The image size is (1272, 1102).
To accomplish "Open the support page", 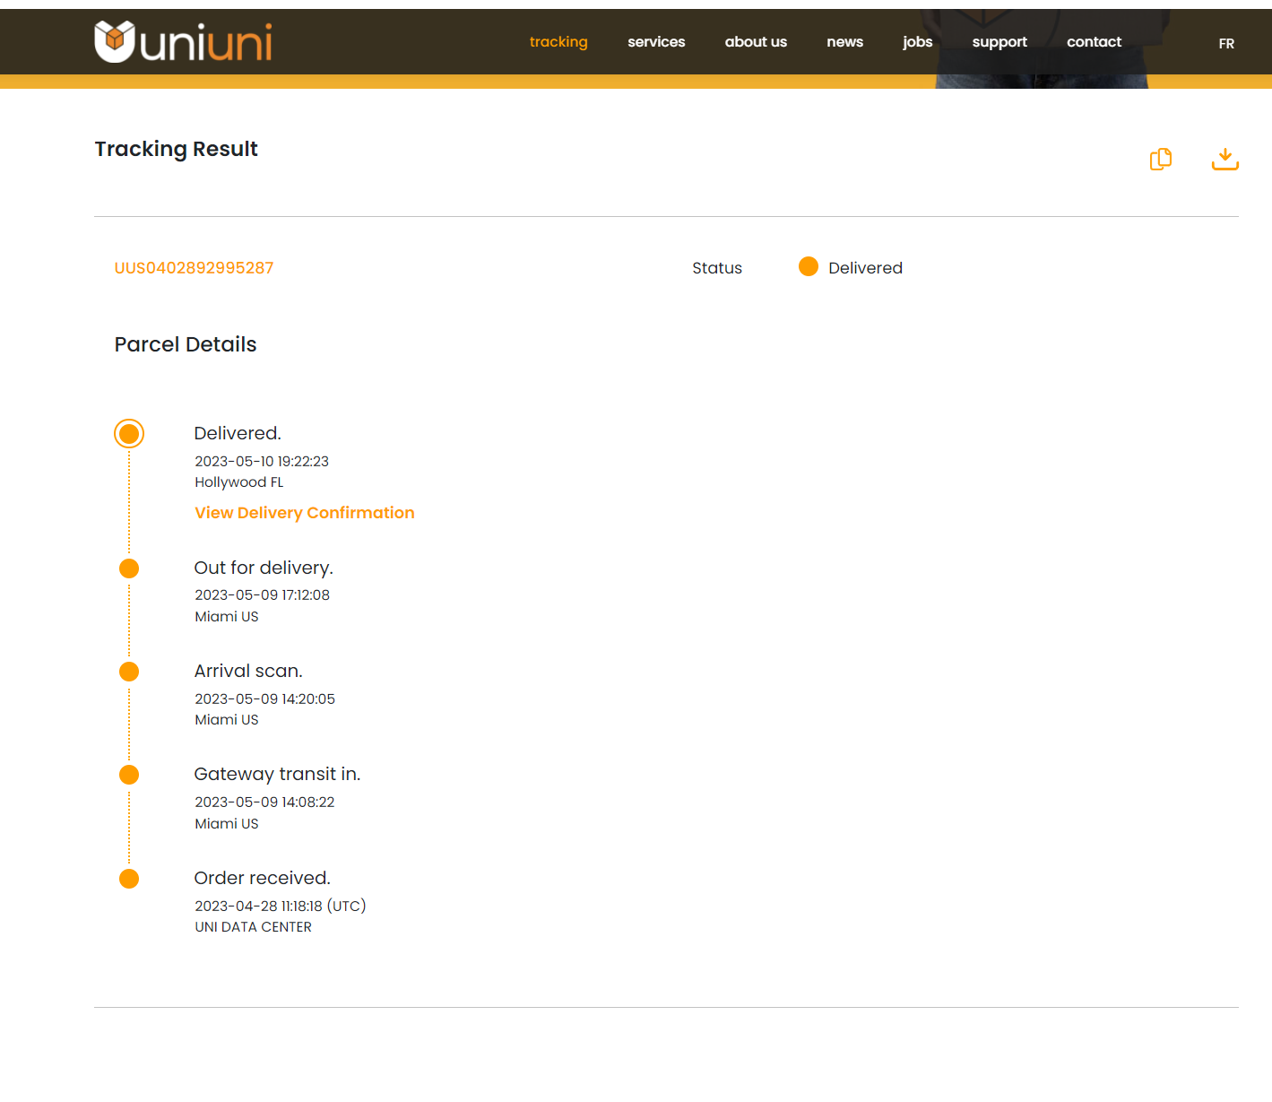I will tap(999, 42).
